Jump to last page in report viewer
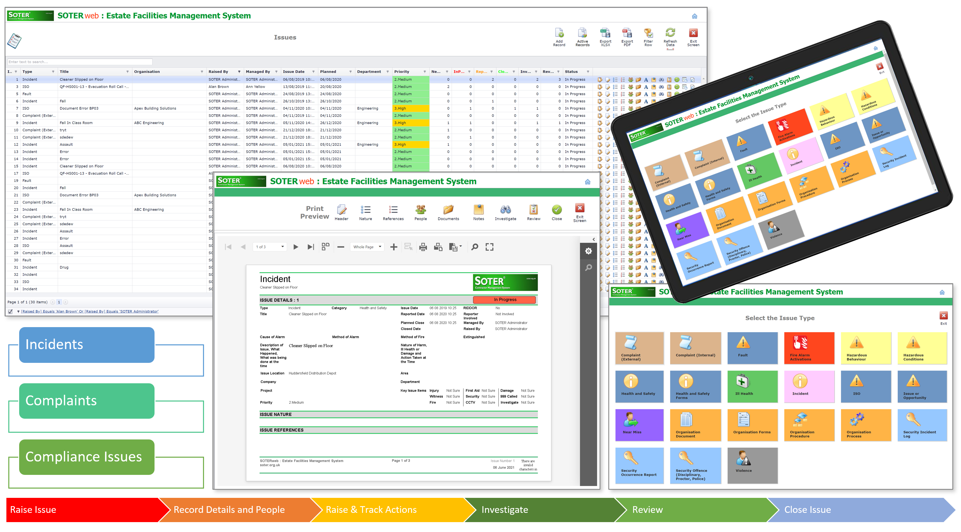The height and width of the screenshot is (532, 961). pos(310,247)
